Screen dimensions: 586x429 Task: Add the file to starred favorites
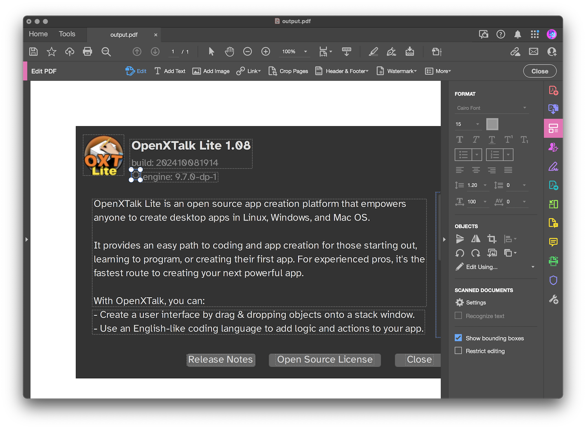click(52, 52)
